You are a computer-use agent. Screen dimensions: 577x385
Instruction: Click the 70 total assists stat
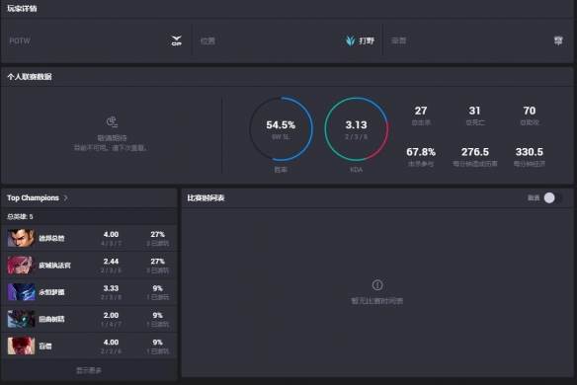pos(530,115)
